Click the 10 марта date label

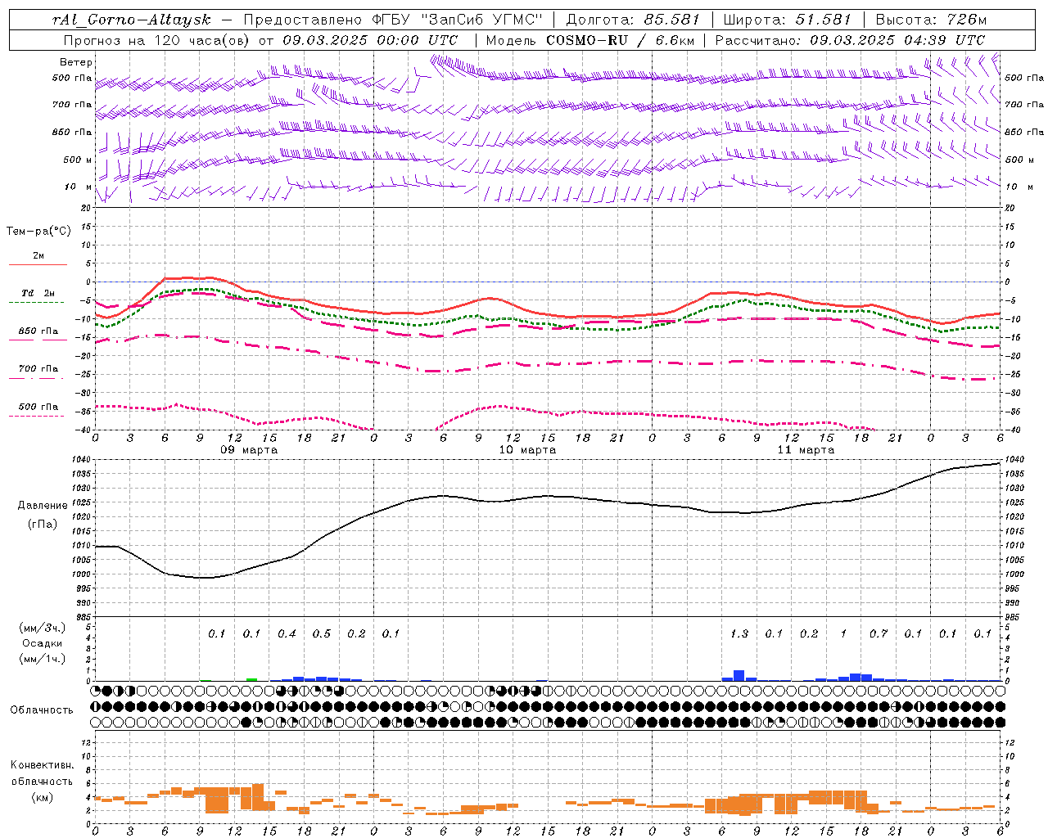[x=527, y=450]
